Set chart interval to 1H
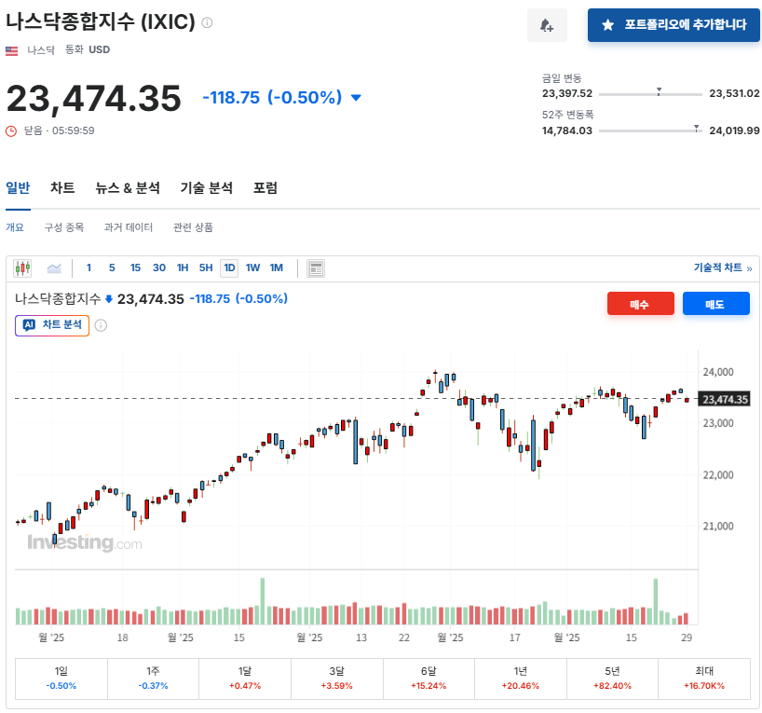The height and width of the screenshot is (713, 762). [183, 268]
